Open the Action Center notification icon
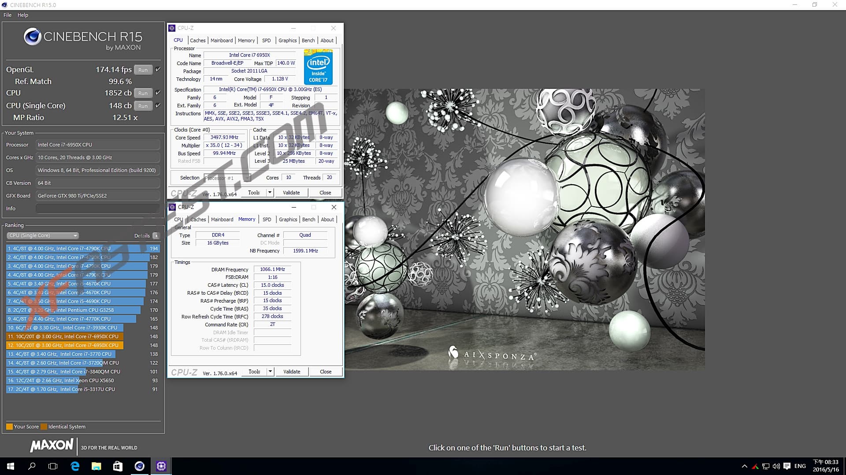 point(787,466)
